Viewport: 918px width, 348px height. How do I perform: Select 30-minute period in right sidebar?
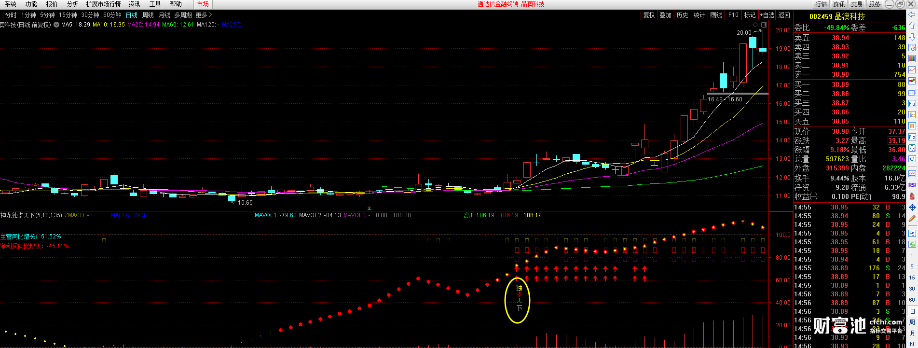click(912, 289)
